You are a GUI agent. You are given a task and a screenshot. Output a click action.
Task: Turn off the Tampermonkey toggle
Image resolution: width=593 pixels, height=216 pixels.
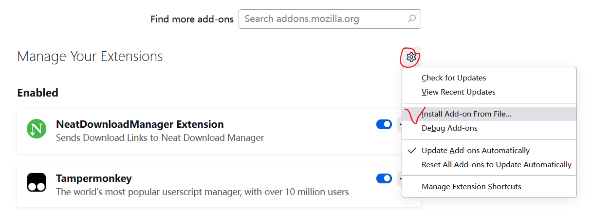(384, 178)
